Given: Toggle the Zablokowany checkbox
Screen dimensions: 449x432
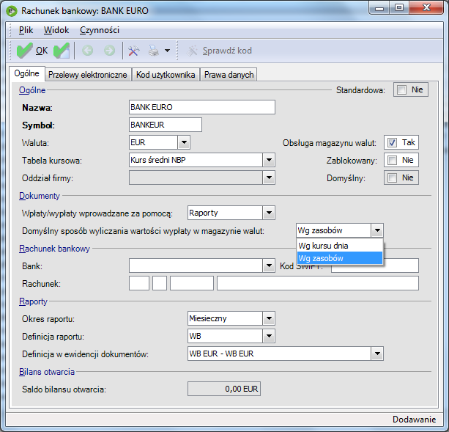Looking at the screenshot, I should click(x=392, y=160).
